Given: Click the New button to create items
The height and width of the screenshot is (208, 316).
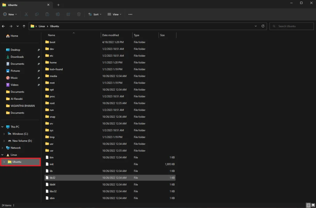Looking at the screenshot, I should pyautogui.click(x=10, y=14).
